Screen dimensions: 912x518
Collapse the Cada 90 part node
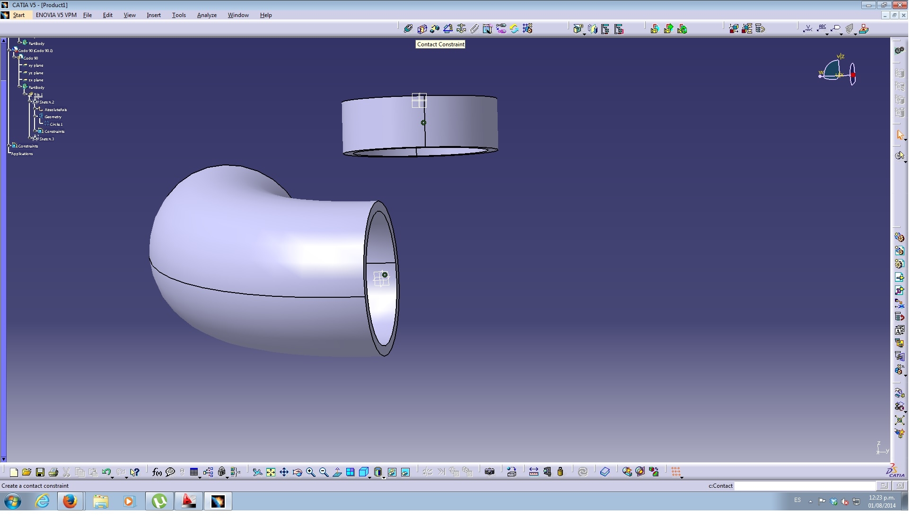click(15, 57)
